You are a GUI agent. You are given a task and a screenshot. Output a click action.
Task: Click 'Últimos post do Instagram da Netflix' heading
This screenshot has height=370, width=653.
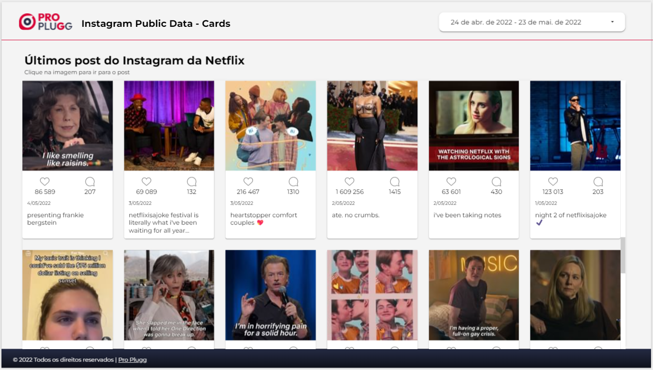pyautogui.click(x=135, y=61)
